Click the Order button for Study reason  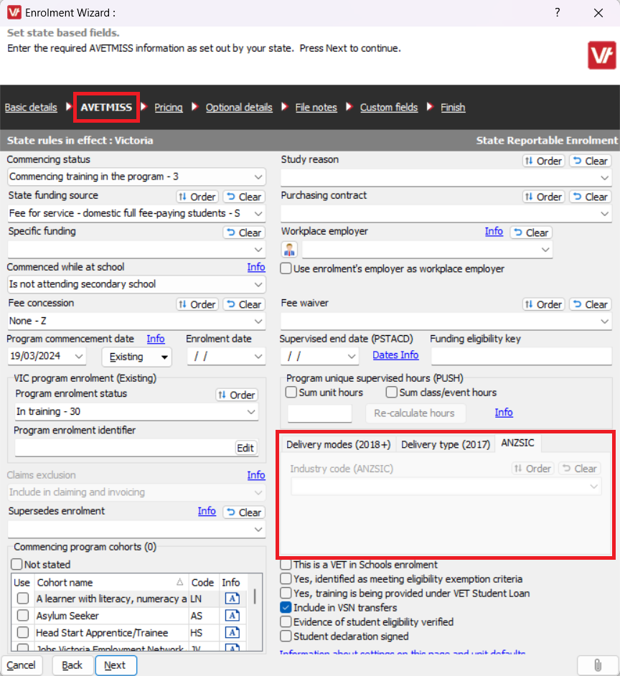click(544, 161)
